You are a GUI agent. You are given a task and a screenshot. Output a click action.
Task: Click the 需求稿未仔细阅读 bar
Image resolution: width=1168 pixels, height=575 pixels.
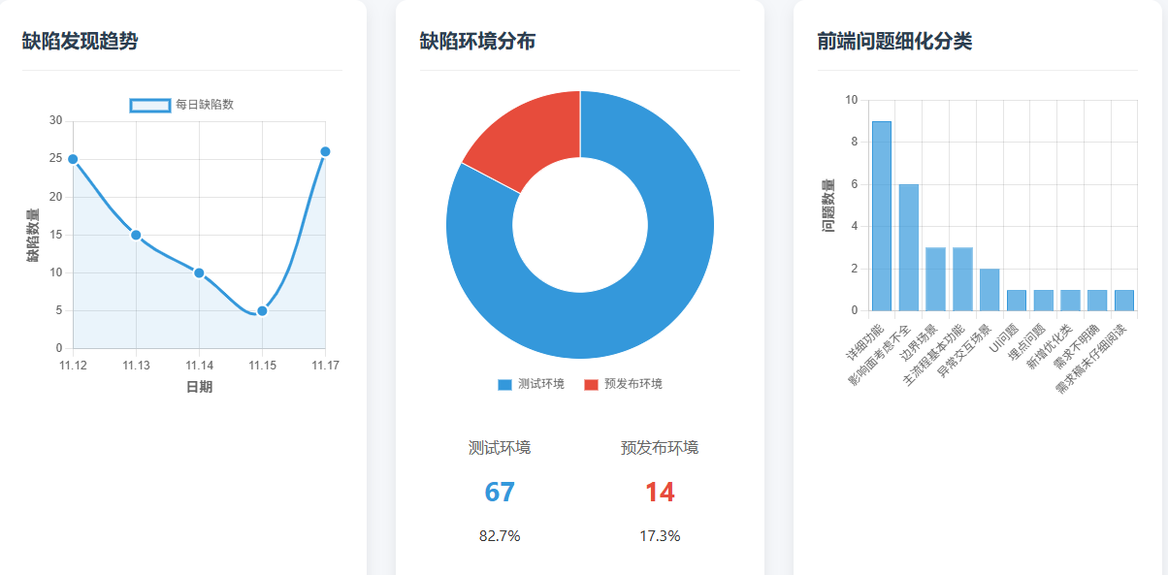[1124, 301]
